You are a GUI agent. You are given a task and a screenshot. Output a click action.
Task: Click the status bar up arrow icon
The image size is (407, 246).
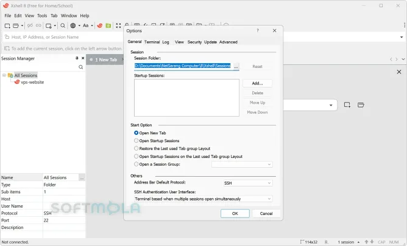pos(366,242)
